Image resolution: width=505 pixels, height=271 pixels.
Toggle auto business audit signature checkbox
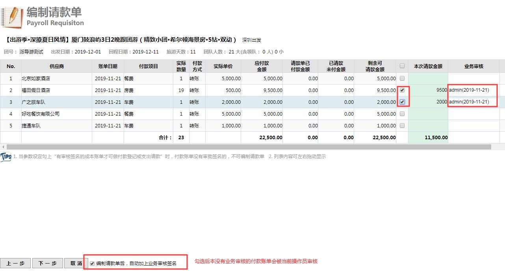92,264
